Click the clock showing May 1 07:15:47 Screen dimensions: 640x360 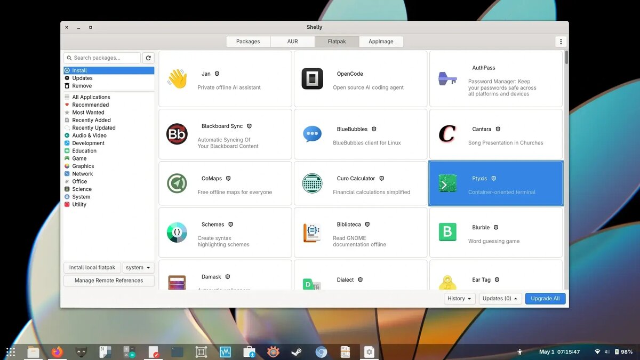tap(559, 352)
